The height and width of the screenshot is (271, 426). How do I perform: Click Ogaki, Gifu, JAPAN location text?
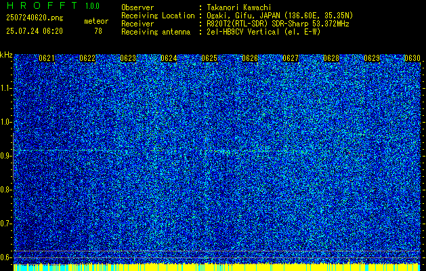[280, 16]
